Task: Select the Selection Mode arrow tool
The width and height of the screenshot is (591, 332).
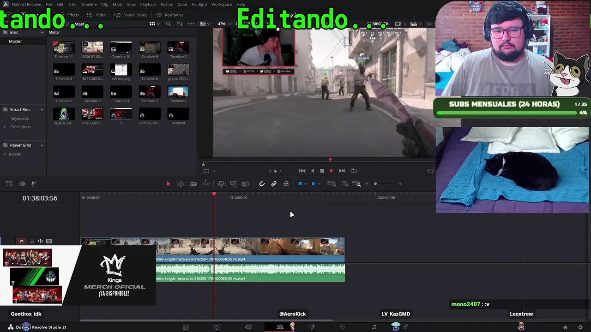Action: click(168, 184)
